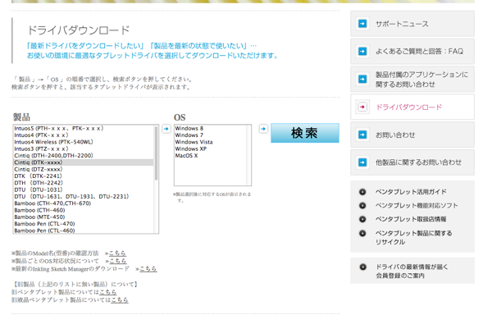
Task: Click こちら link for 旧ペンタブレット製品
Action: [x=107, y=292]
